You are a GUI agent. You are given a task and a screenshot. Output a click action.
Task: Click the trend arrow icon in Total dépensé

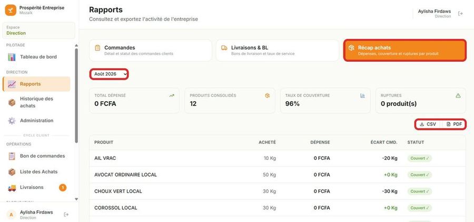pyautogui.click(x=172, y=95)
